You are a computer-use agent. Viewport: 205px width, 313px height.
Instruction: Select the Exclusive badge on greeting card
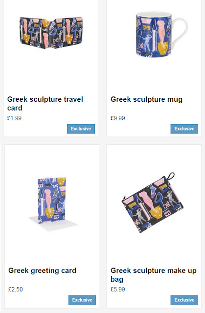click(x=82, y=300)
